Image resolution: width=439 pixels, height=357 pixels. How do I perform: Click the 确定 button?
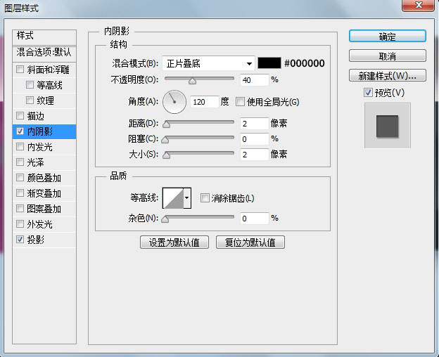click(x=387, y=37)
